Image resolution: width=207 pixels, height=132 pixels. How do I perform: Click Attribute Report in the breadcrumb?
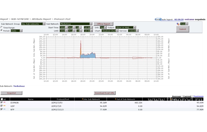pos(41,19)
